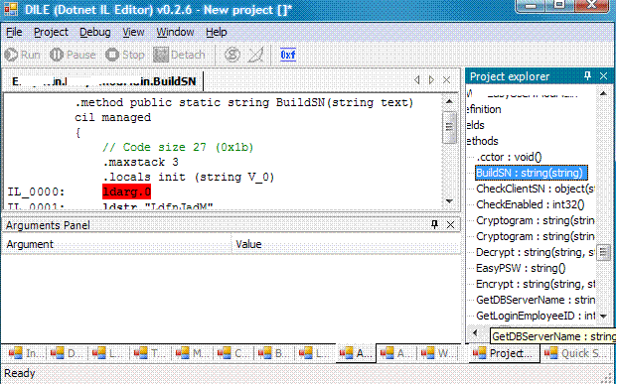This screenshot has width=617, height=384.
Task: Open the Help menu
Action: pyautogui.click(x=217, y=32)
